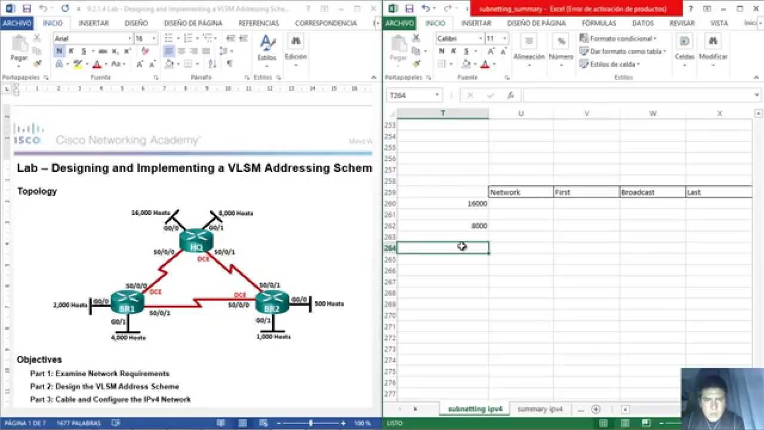Apply text highlight color in Word
This screenshot has height=430, width=764.
77,64
